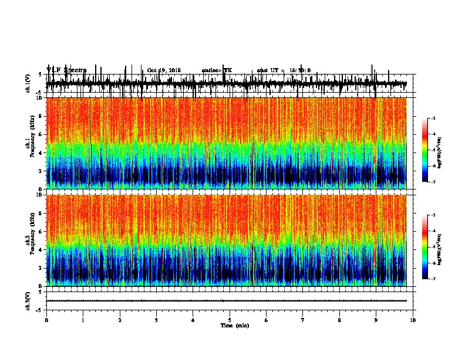This screenshot has height=359, width=465.
Task: Click the "ch.2 Frequency (kHz)" axis label
Action: 30,233
